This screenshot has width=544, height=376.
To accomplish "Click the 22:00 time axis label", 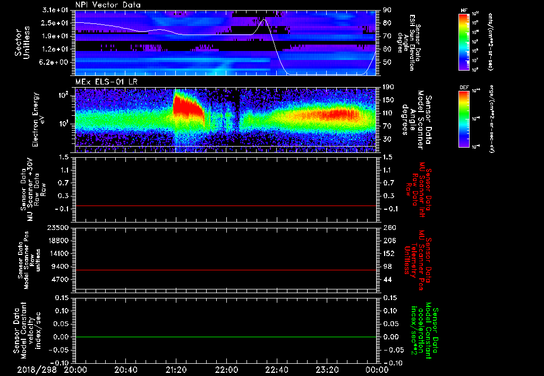I will pos(226,370).
